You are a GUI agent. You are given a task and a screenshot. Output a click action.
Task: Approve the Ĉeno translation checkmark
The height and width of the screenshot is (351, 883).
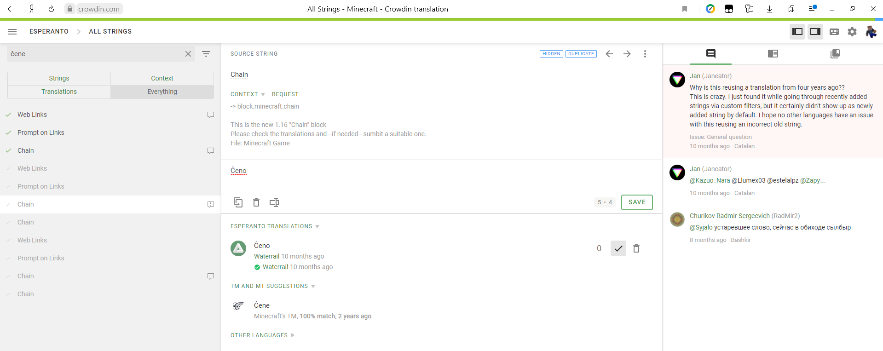(x=618, y=248)
